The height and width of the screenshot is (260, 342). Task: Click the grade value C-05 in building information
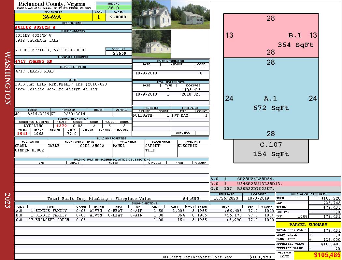(78, 125)
